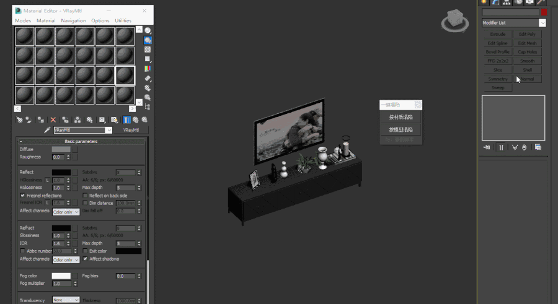This screenshot has width=558, height=304.
Task: Open the Options menu
Action: pos(100,20)
